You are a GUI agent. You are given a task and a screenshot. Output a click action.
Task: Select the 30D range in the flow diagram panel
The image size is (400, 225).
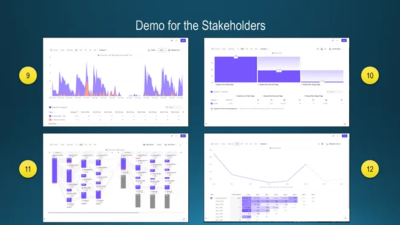(x=81, y=145)
